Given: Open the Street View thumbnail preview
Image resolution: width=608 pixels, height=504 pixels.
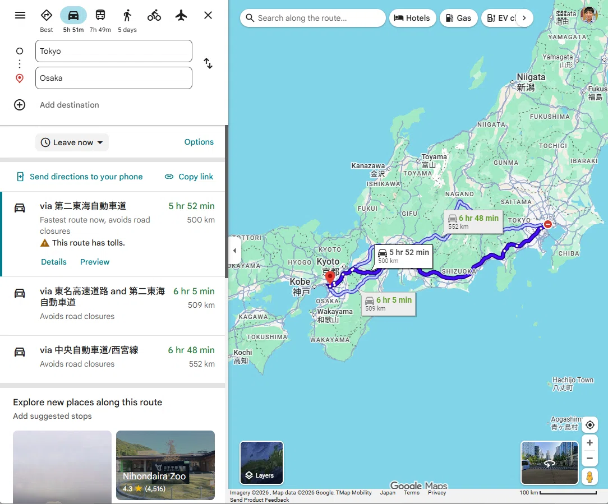Looking at the screenshot, I should pyautogui.click(x=550, y=463).
